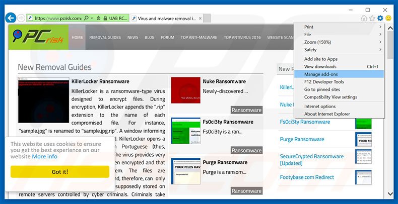Open TOP ANTI-MALWARE navigation item
The width and height of the screenshot is (398, 204).
tap(198, 37)
